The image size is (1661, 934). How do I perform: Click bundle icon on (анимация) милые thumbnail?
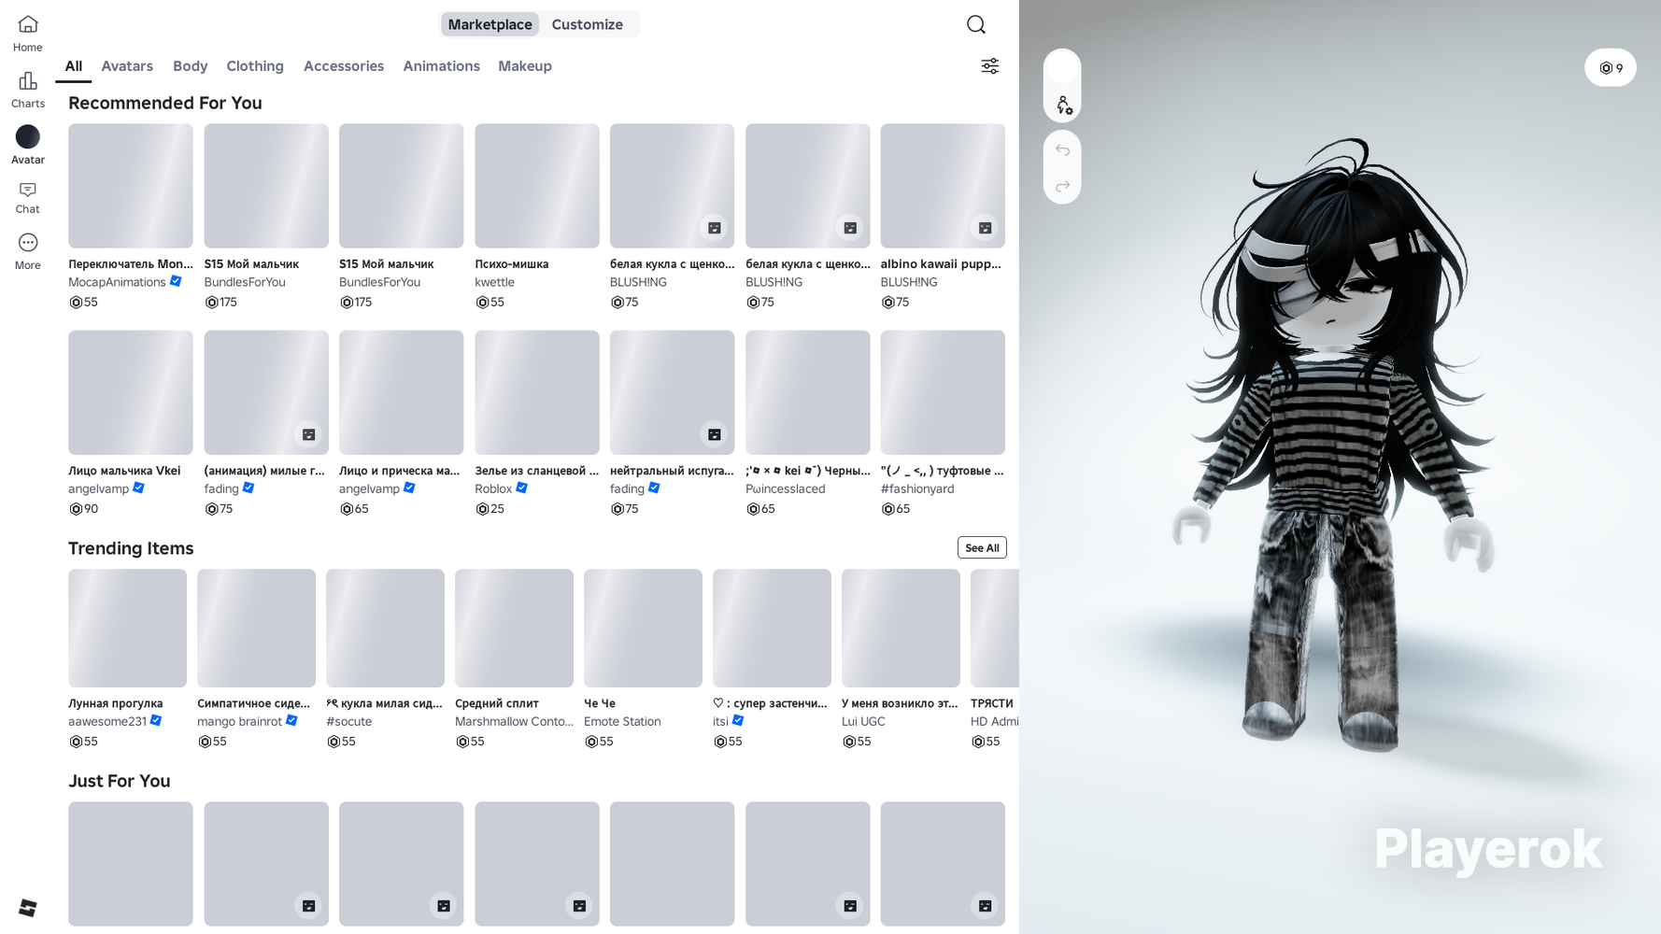click(x=308, y=434)
